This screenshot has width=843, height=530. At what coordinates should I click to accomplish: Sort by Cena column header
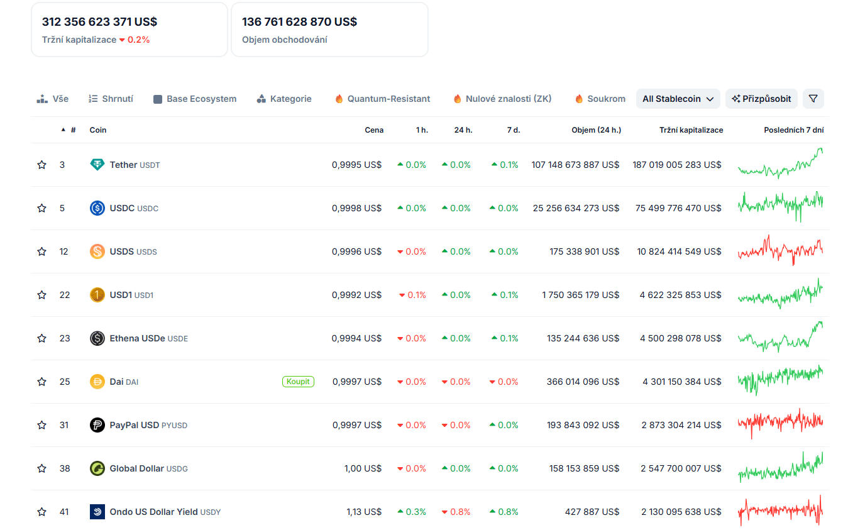pyautogui.click(x=374, y=130)
